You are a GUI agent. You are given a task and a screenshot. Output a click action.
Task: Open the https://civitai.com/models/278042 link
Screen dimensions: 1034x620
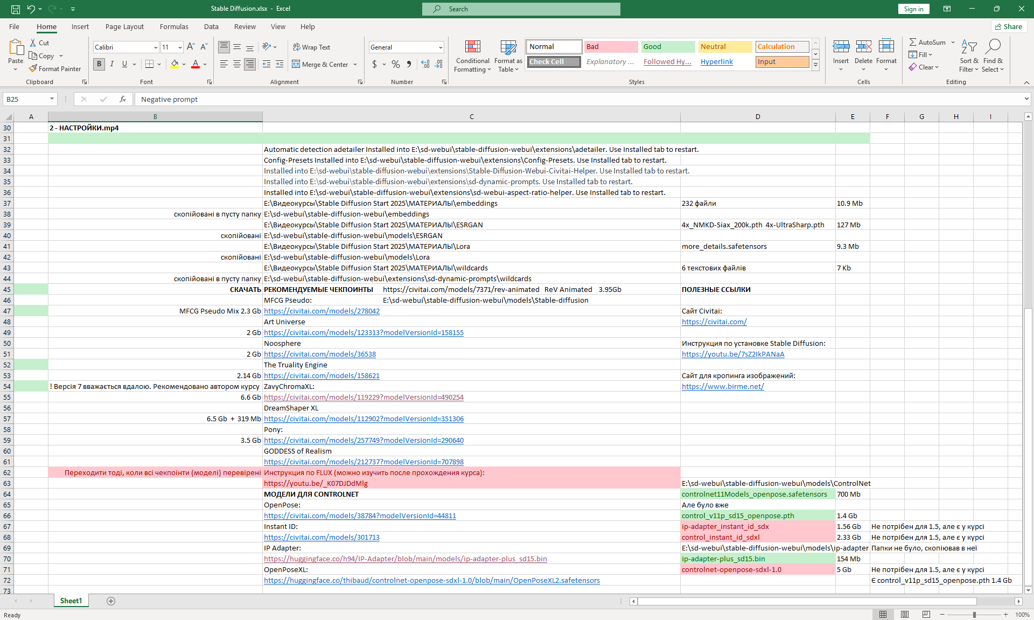(322, 311)
